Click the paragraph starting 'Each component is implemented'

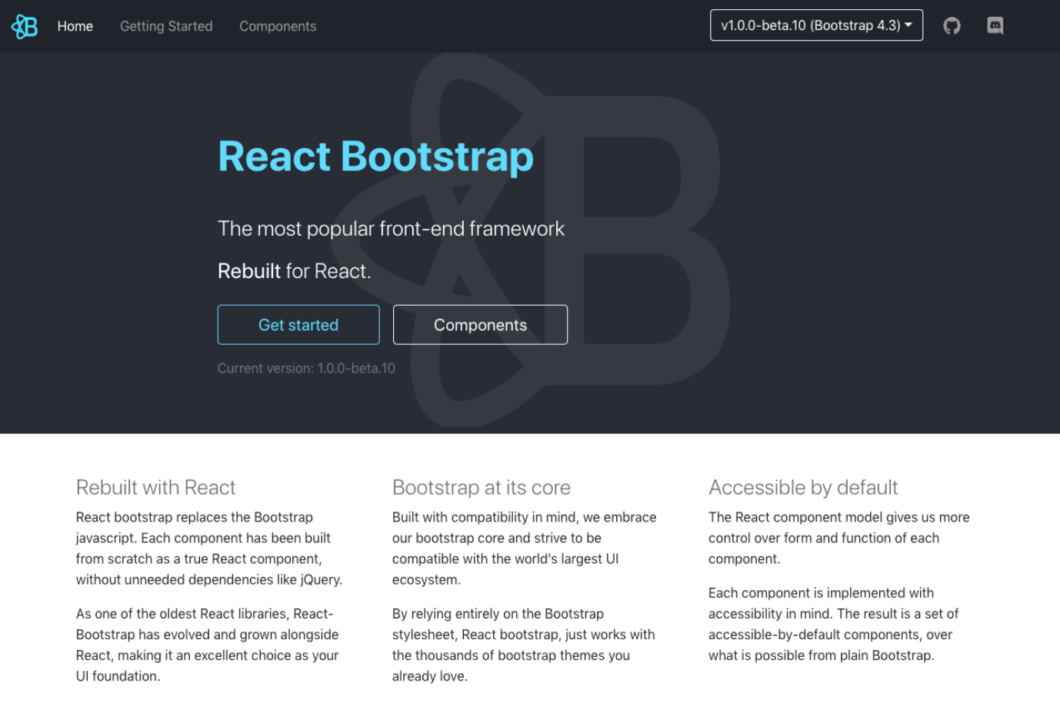click(835, 624)
